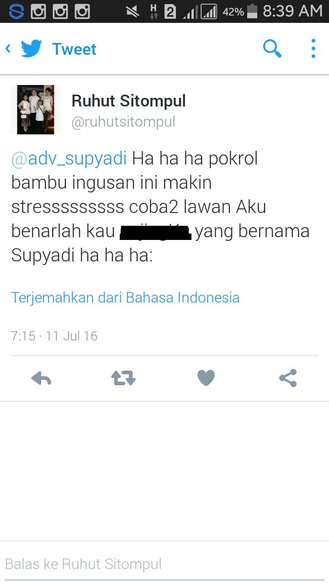This screenshot has height=585, width=329.
Task: Tap the Twitter bird logo
Action: click(x=32, y=48)
